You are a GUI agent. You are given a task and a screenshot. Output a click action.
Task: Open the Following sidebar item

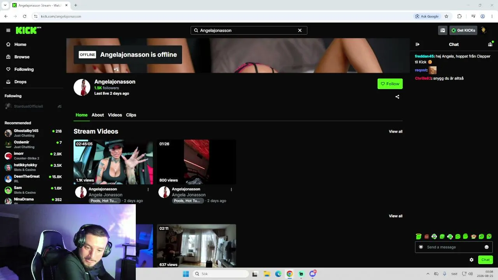(x=20, y=69)
